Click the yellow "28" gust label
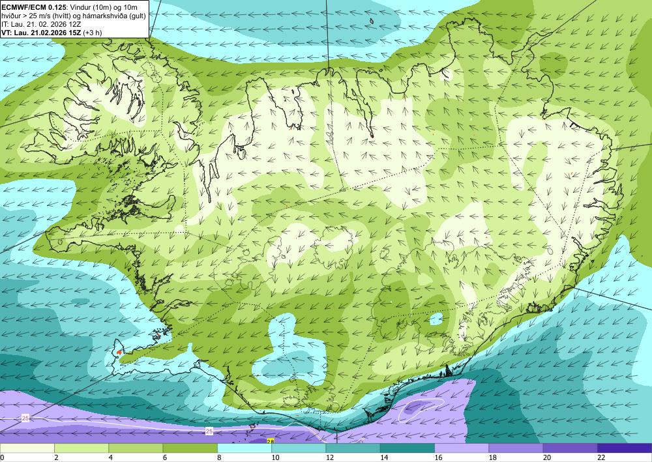The width and height of the screenshot is (652, 462). pyautogui.click(x=271, y=441)
